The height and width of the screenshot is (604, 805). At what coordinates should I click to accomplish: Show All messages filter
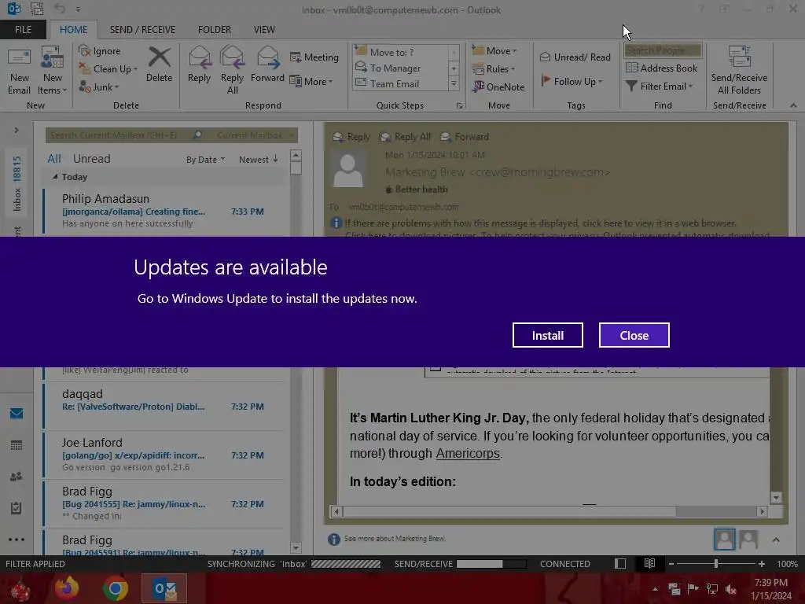click(x=54, y=159)
